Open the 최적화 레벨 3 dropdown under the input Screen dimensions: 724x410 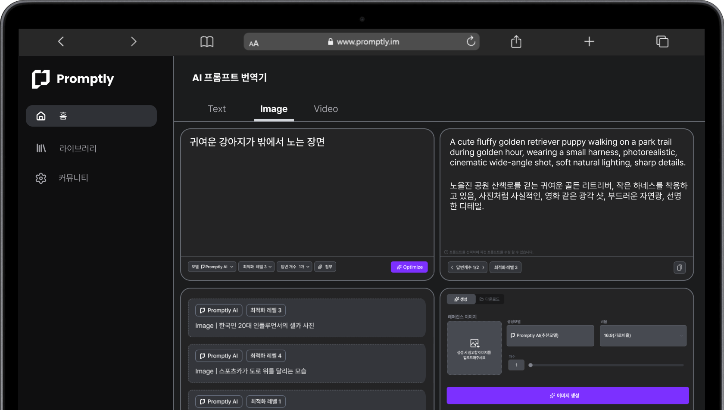(x=256, y=267)
